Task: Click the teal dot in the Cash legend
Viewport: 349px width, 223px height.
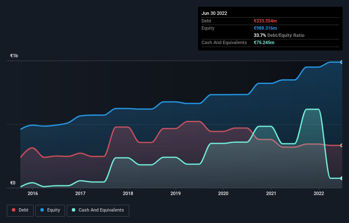Action: pyautogui.click(x=74, y=210)
